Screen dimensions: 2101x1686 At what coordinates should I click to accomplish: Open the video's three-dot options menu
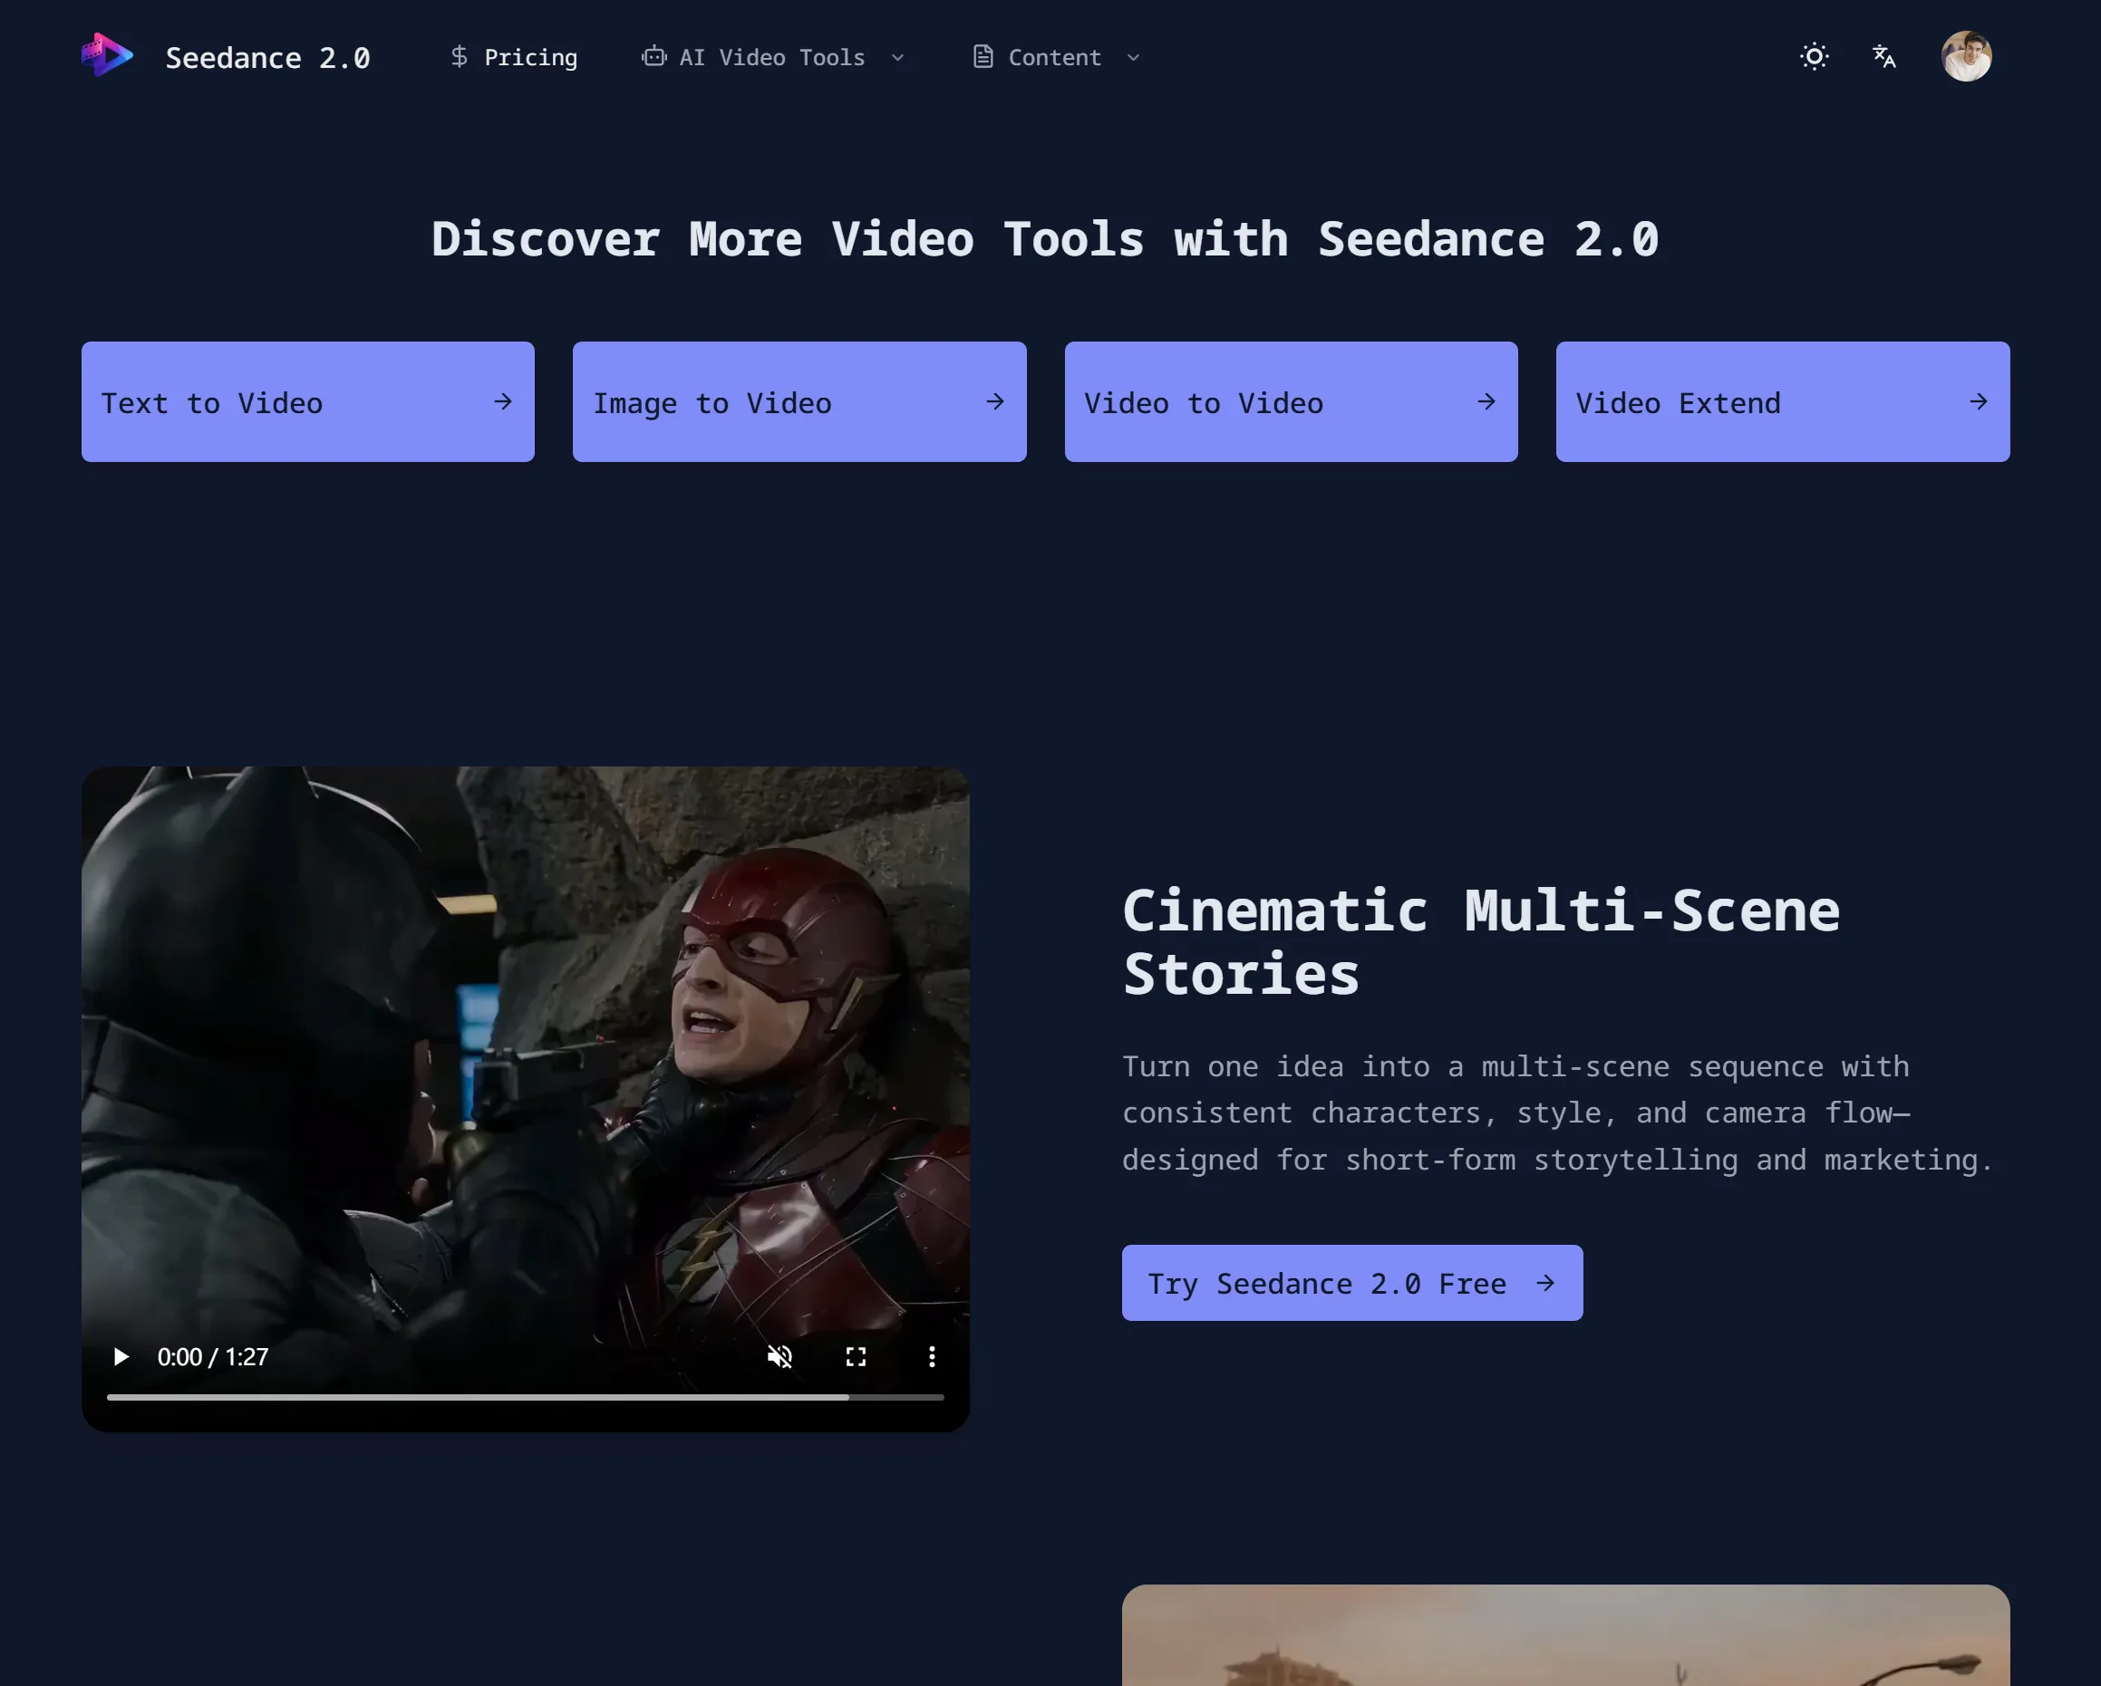click(932, 1357)
